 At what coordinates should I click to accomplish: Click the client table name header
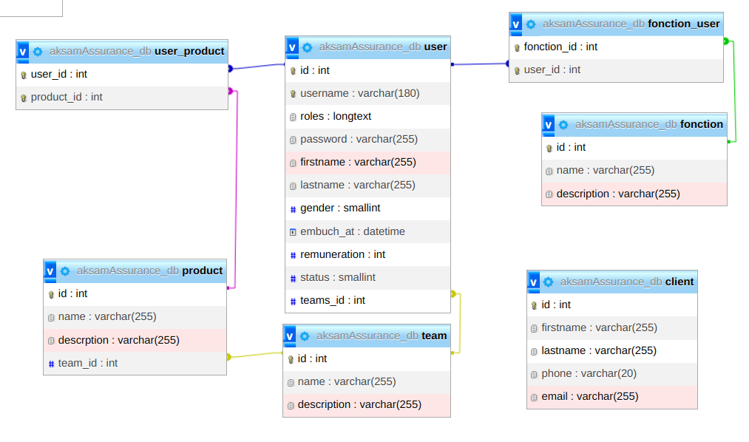pyautogui.click(x=679, y=282)
